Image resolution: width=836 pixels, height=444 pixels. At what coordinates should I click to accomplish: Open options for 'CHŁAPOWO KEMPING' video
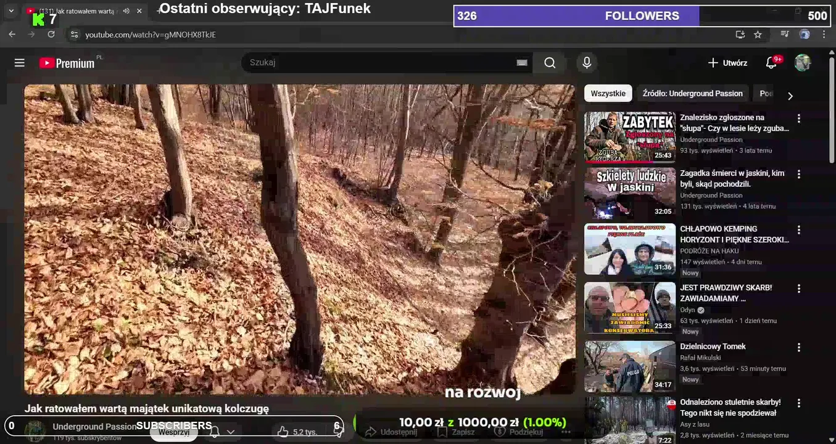coord(799,230)
